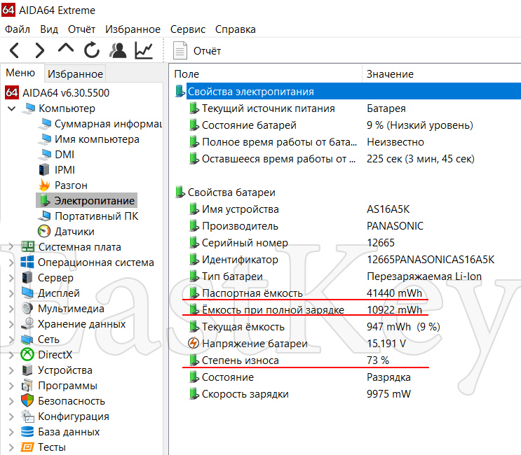Open the Сервис menu
521x455 pixels.
188,29
